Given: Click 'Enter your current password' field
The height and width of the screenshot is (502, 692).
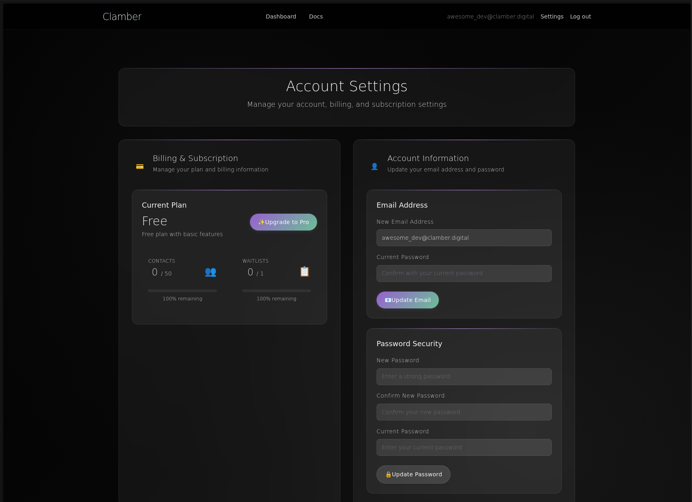Looking at the screenshot, I should click(x=464, y=447).
